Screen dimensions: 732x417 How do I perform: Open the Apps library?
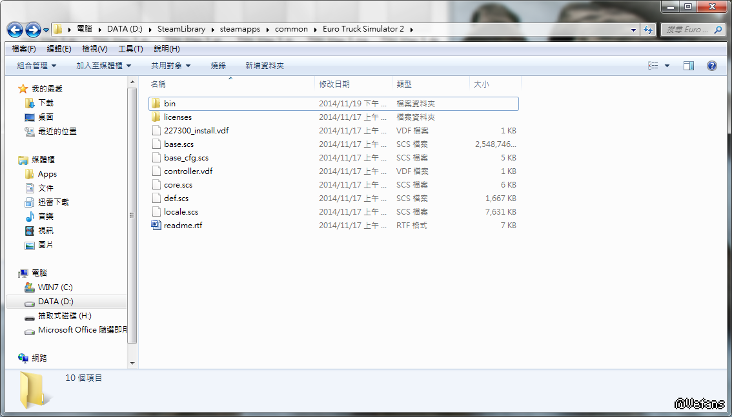[47, 174]
